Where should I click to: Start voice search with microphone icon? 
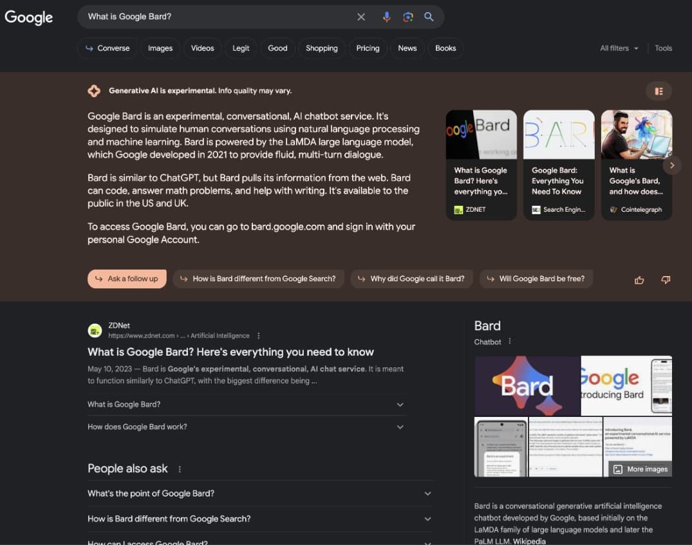(387, 17)
